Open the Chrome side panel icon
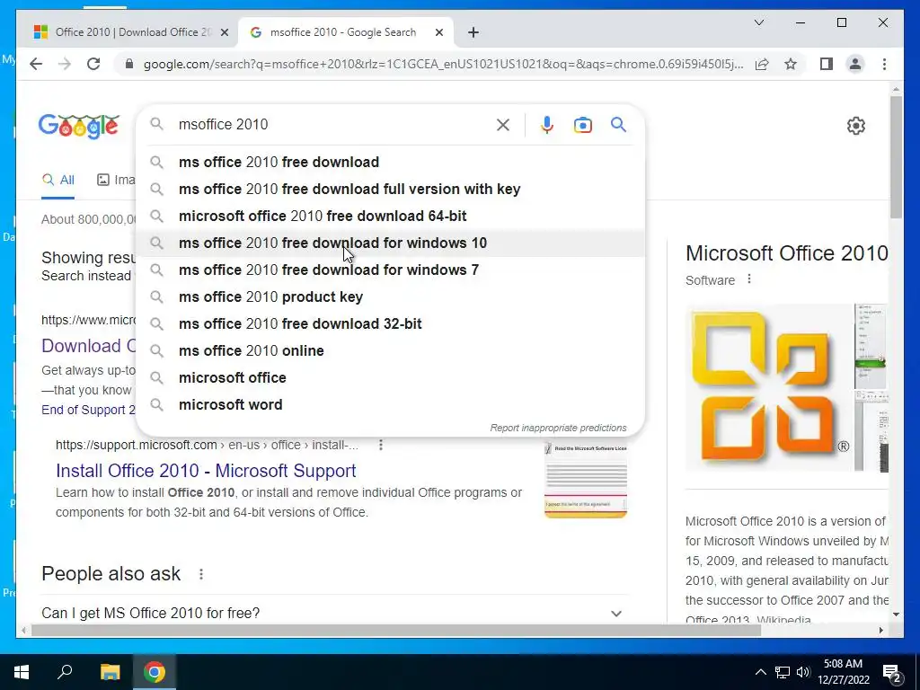The height and width of the screenshot is (690, 920). tap(827, 64)
